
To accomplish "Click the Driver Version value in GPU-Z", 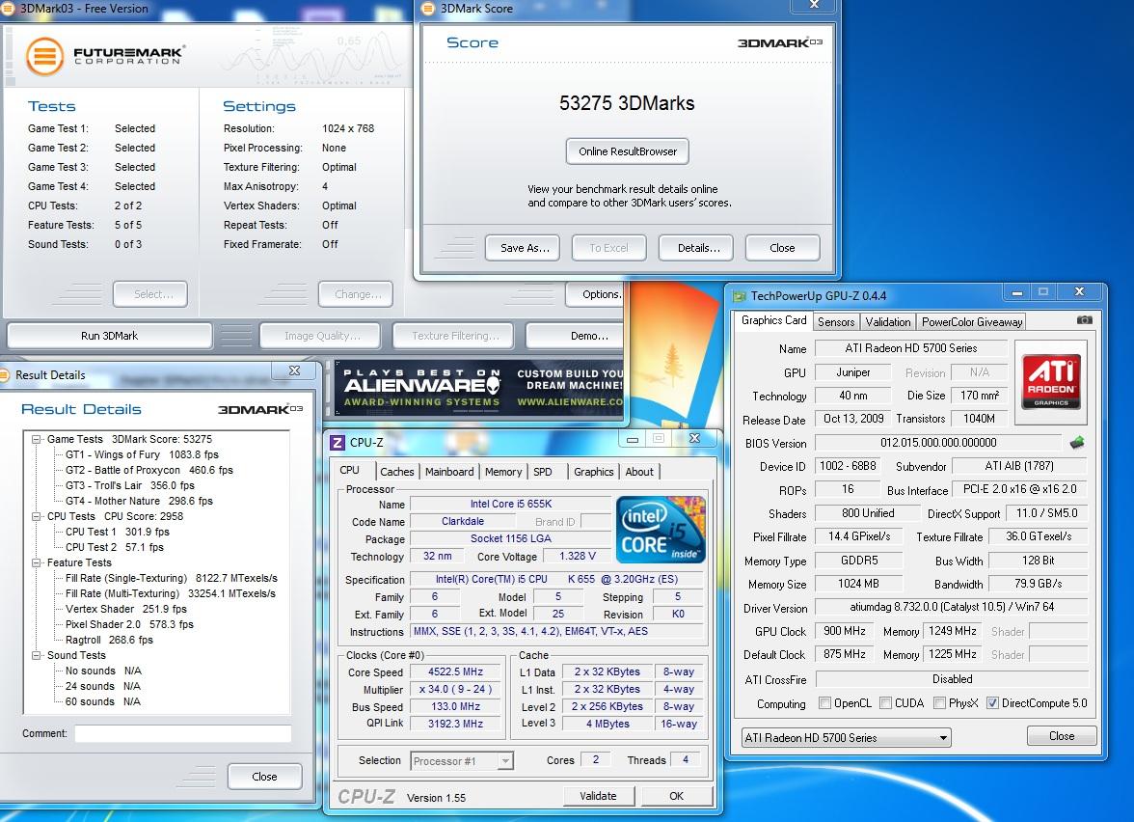I will click(x=951, y=607).
